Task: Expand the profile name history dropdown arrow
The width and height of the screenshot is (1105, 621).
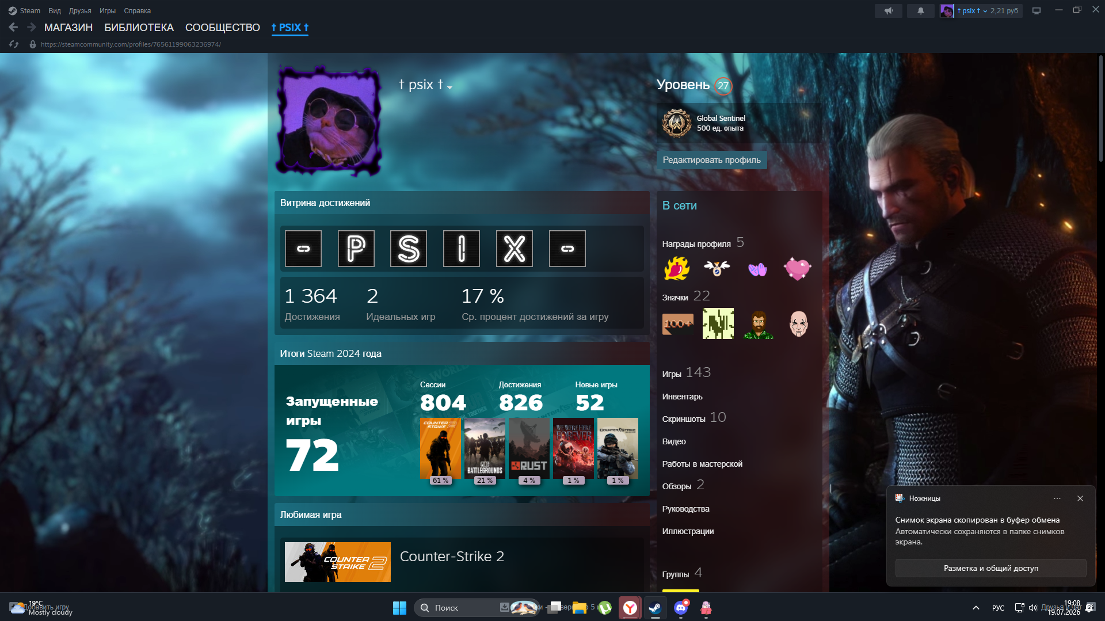Action: (450, 87)
